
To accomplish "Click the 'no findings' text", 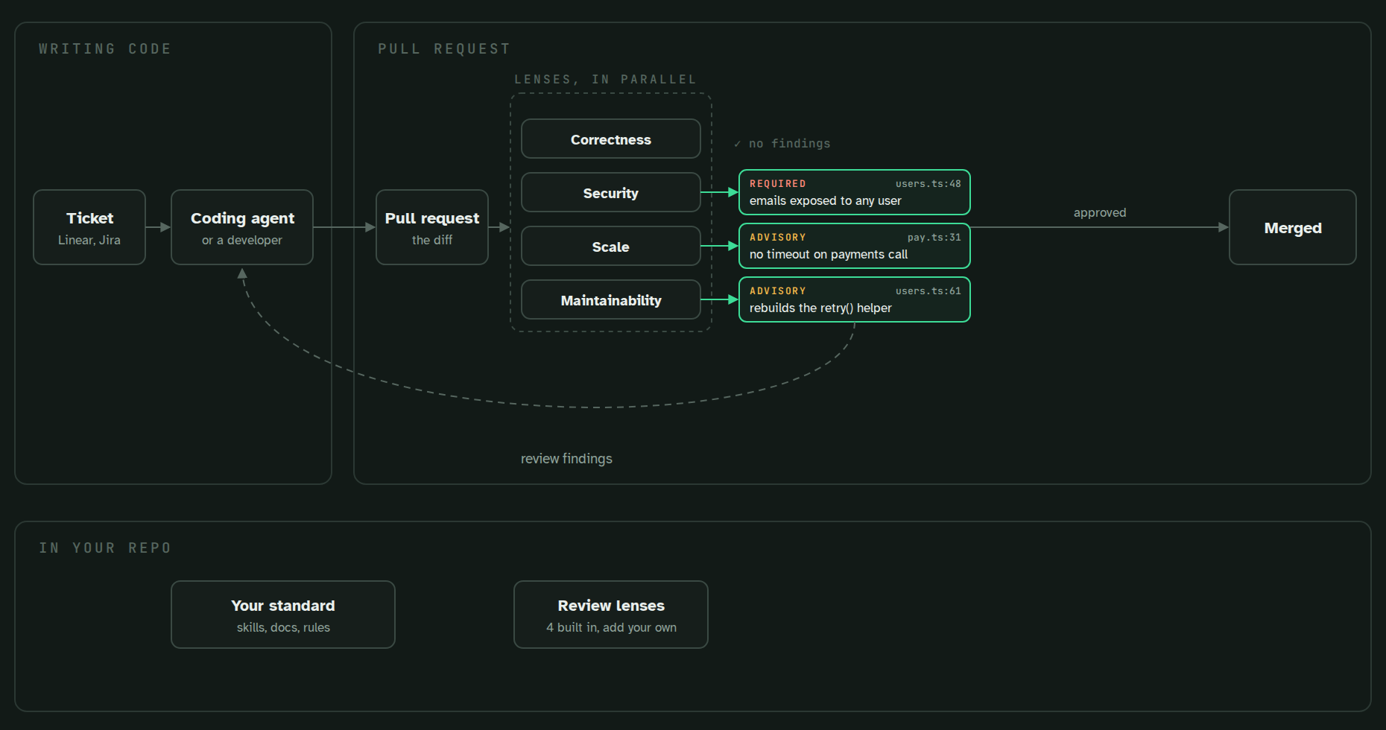I will click(x=789, y=144).
